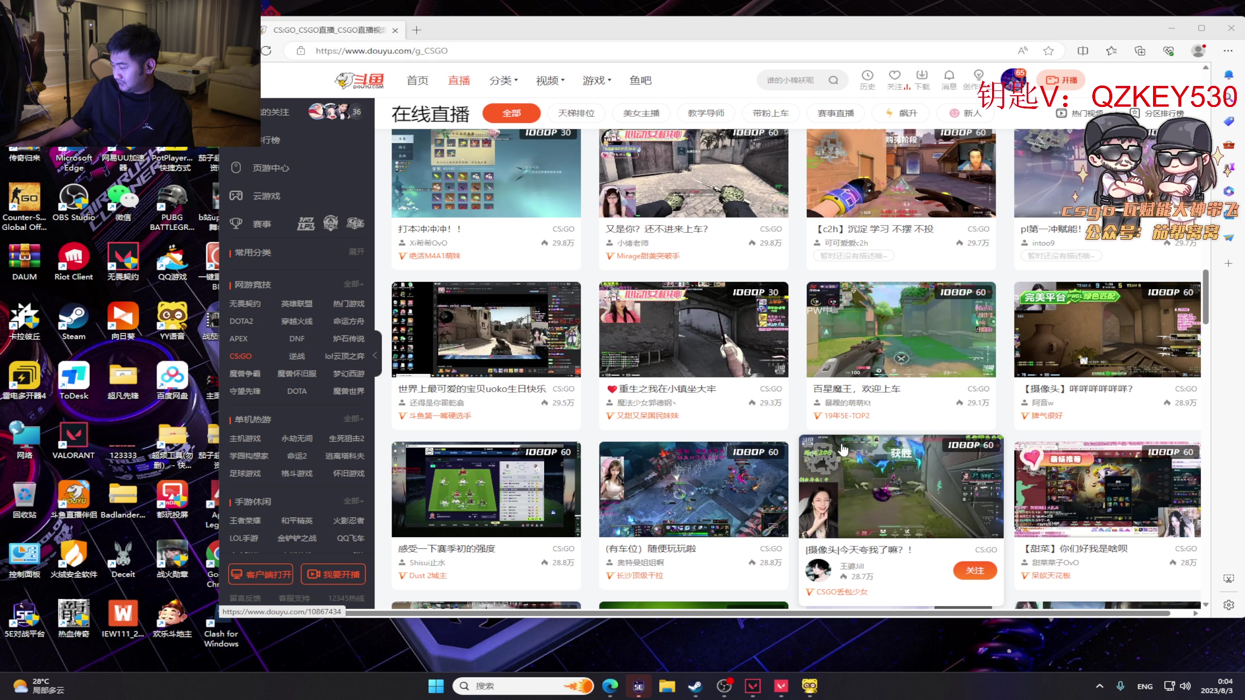Viewport: 1245px width, 700px height.
Task: Click the 客户端打开 button
Action: pyautogui.click(x=261, y=574)
